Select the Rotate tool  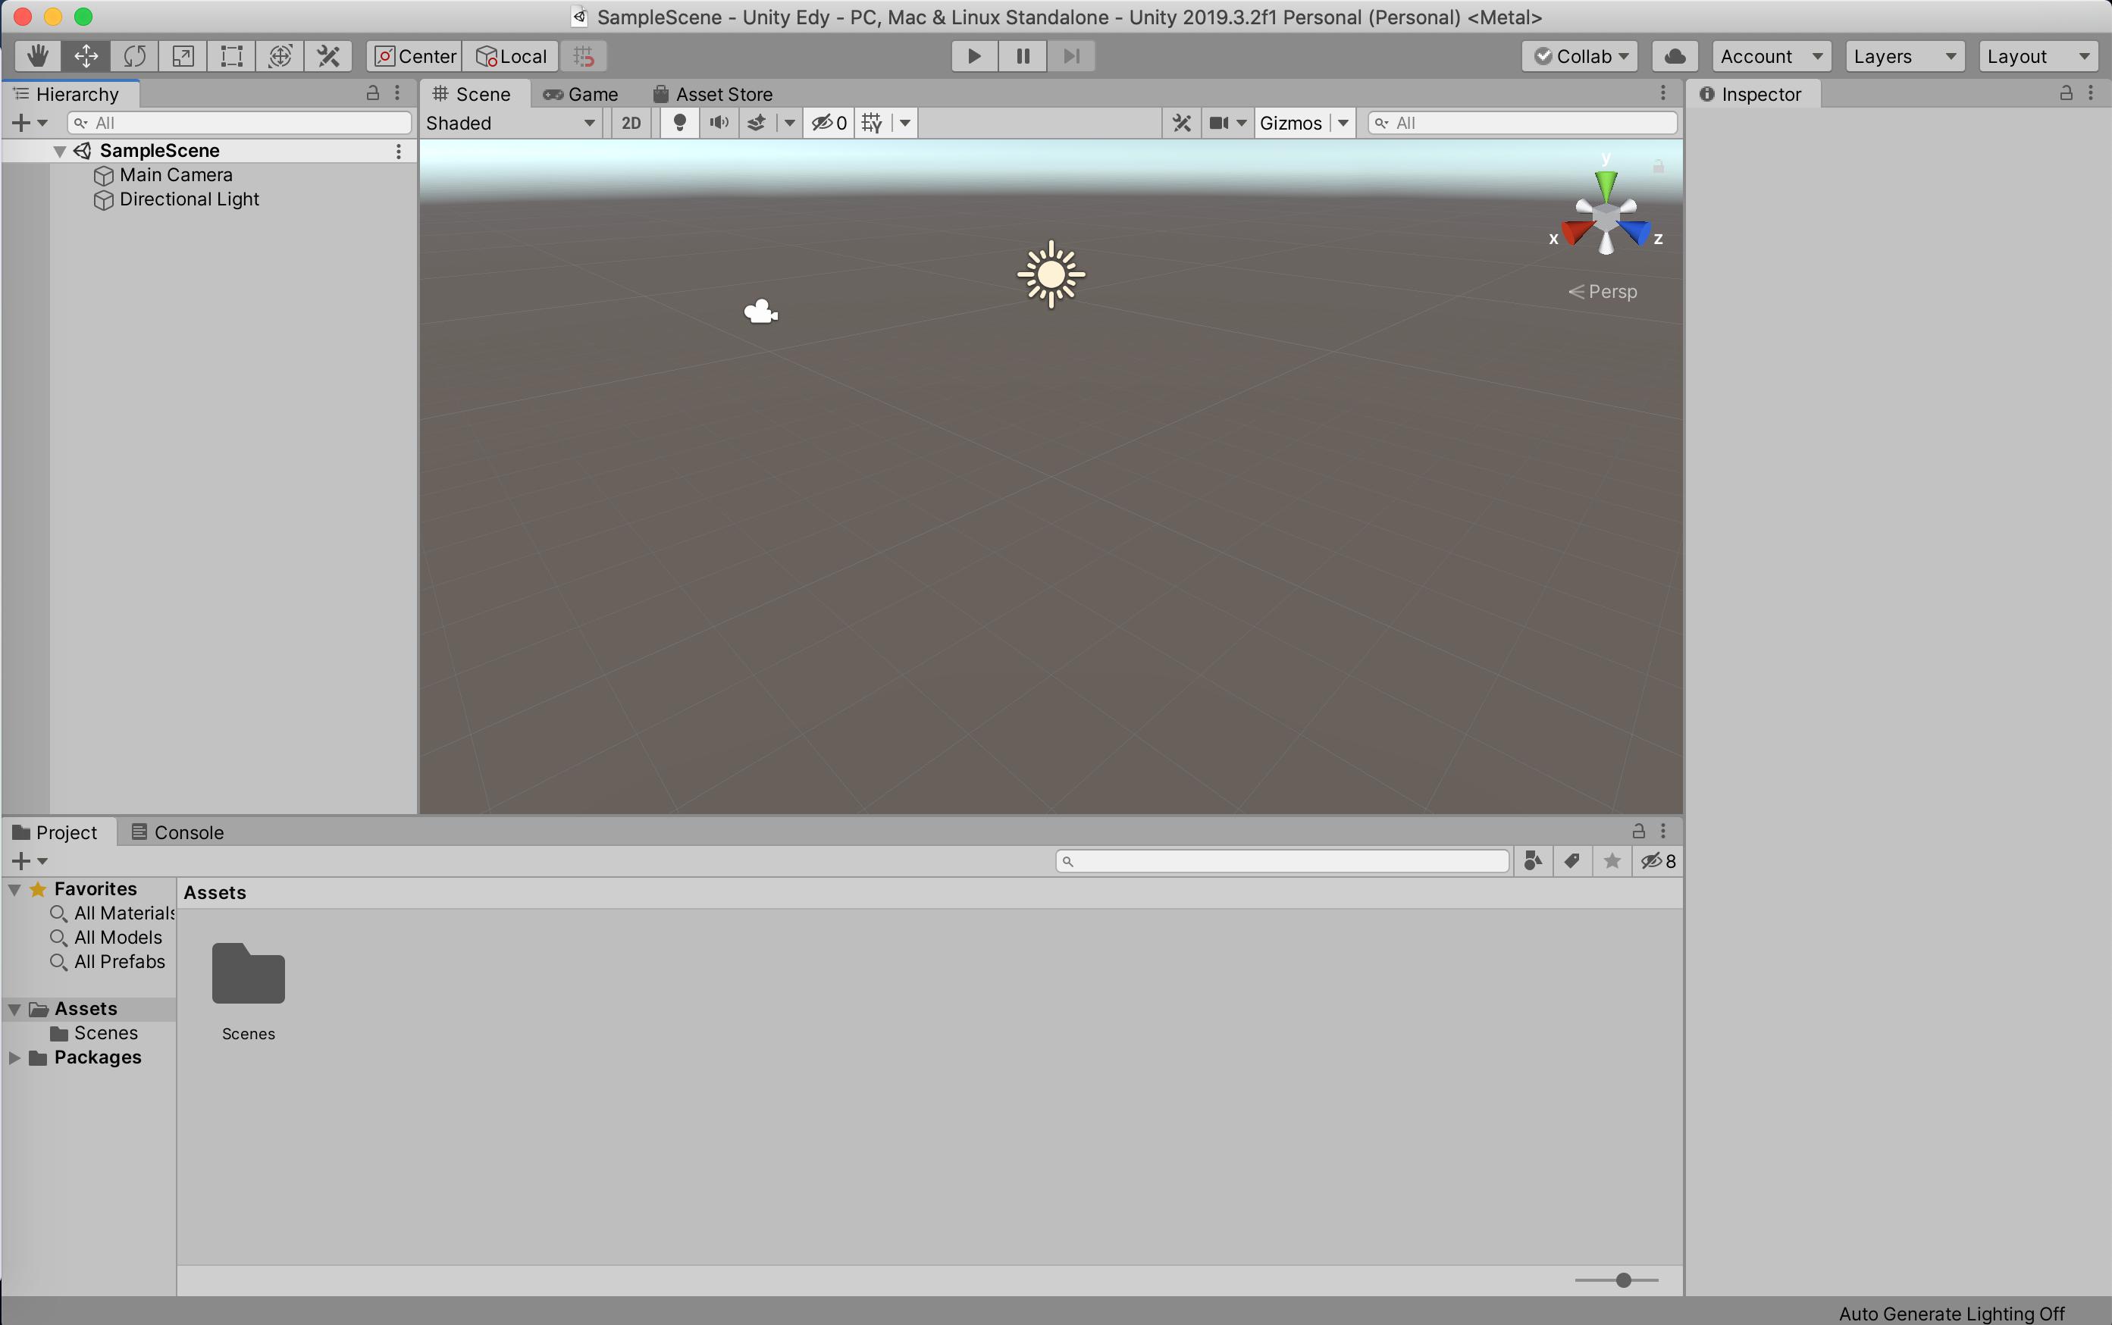134,56
